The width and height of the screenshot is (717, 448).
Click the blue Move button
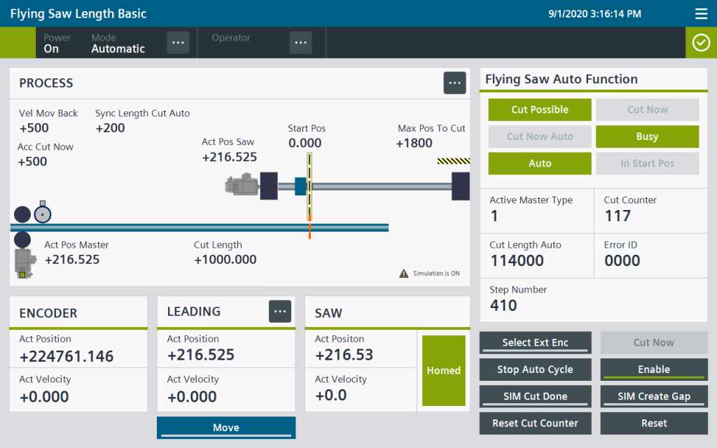[x=226, y=428]
